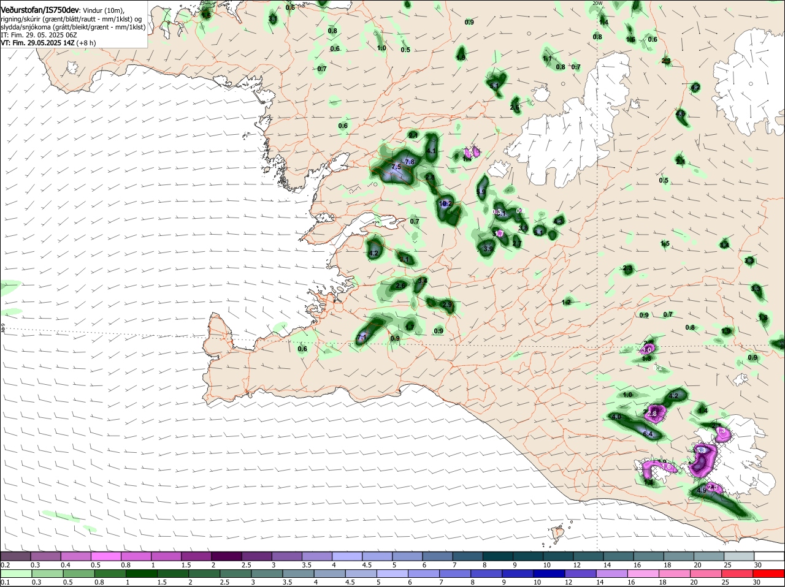Select rain legend swatch above label 5

click(392, 573)
